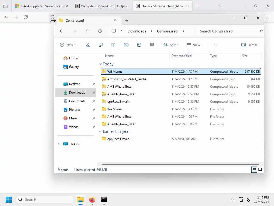Open a new Firefox browser tab

point(198,6)
